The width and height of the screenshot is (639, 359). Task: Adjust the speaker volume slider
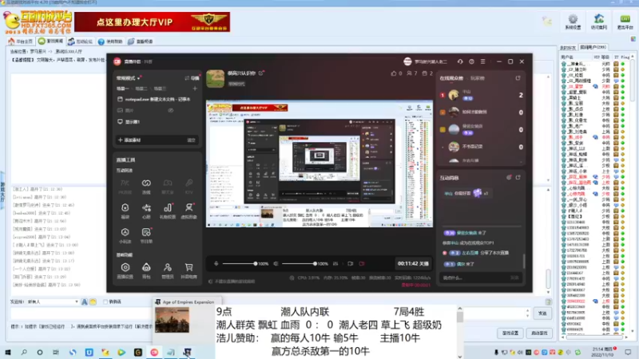299,264
